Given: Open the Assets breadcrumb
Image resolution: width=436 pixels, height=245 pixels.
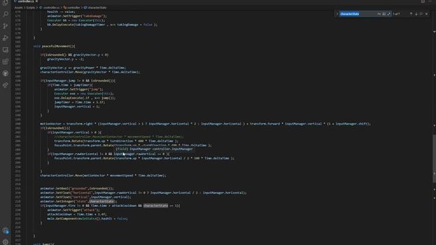Looking at the screenshot, I should click(x=18, y=7).
